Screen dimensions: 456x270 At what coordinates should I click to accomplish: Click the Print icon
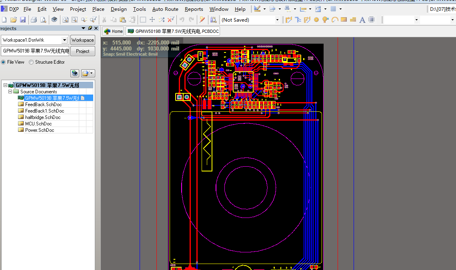(34, 20)
